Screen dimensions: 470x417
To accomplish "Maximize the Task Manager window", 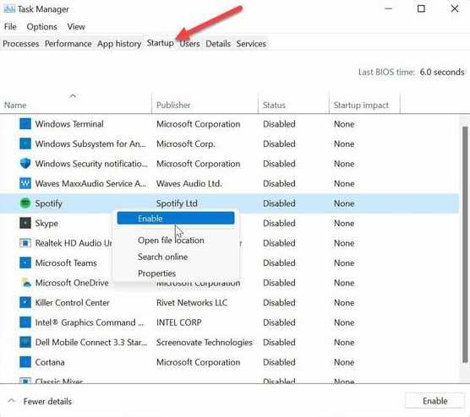I will coord(421,8).
